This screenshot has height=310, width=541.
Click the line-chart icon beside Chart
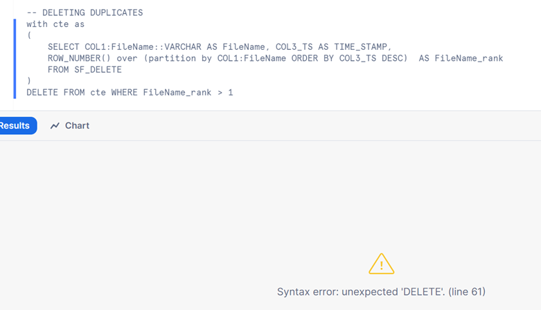pyautogui.click(x=55, y=126)
